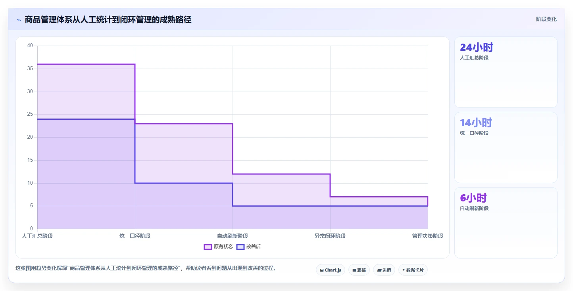Click the 原有状态 legend label

pyautogui.click(x=223, y=247)
